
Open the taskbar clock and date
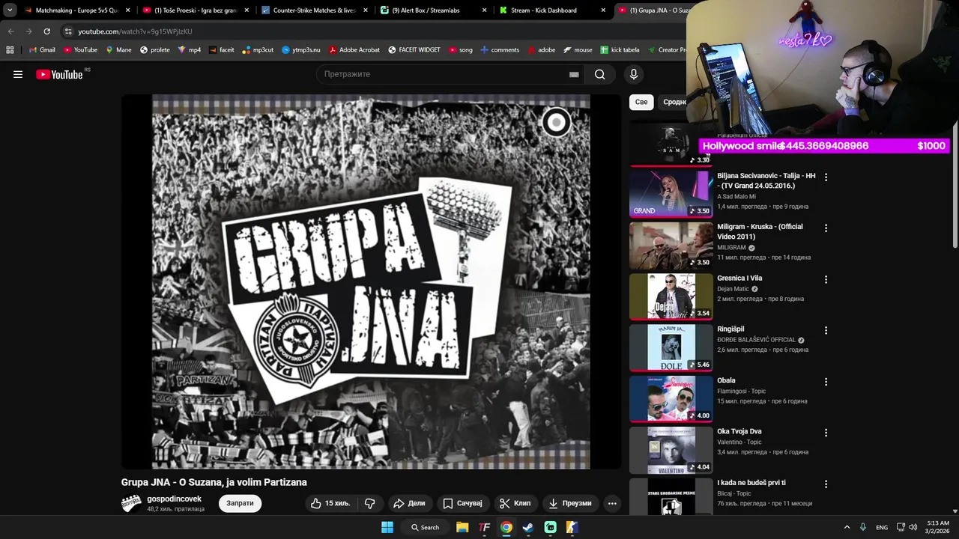tap(937, 527)
